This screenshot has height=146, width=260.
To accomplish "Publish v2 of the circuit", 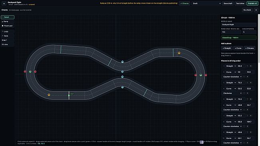I will (252, 3).
